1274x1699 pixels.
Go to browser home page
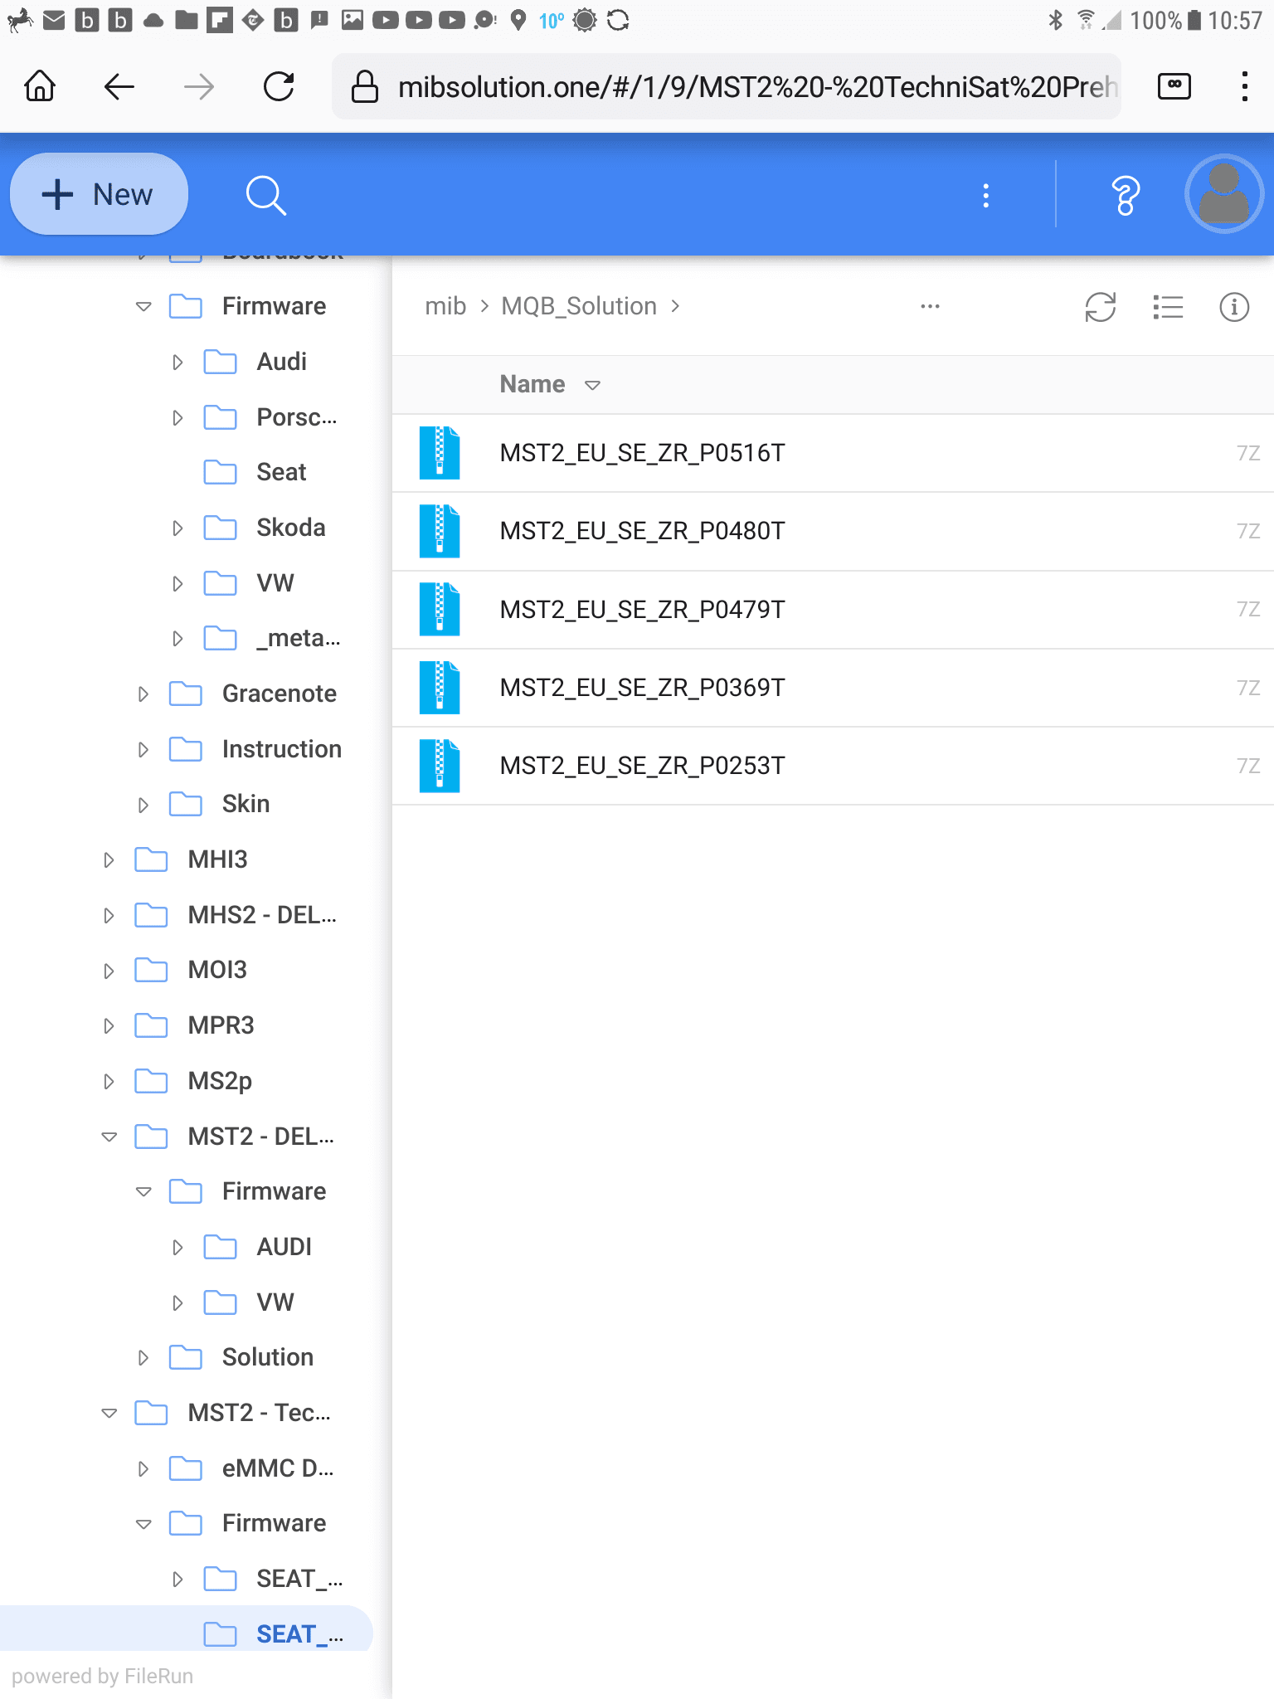click(x=40, y=86)
